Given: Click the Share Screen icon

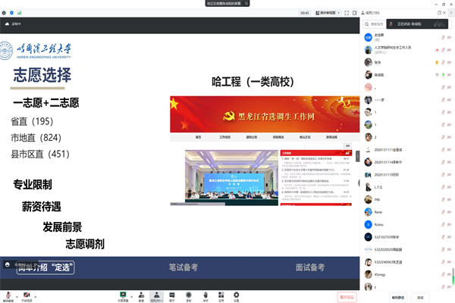Looking at the screenshot, I should pyautogui.click(x=123, y=294).
